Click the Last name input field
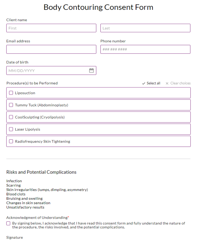 (x=145, y=28)
